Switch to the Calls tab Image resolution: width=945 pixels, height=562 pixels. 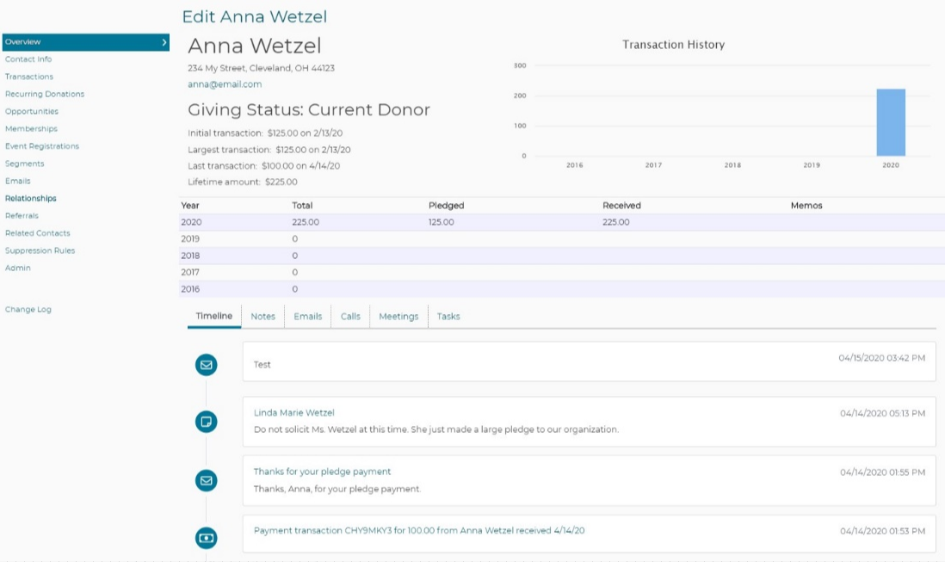[x=350, y=316]
